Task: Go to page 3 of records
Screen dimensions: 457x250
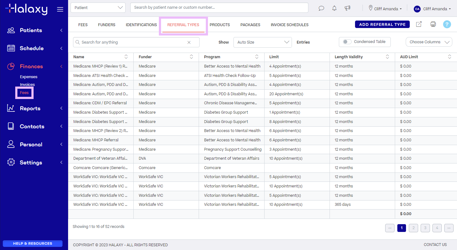Action: pyautogui.click(x=425, y=228)
